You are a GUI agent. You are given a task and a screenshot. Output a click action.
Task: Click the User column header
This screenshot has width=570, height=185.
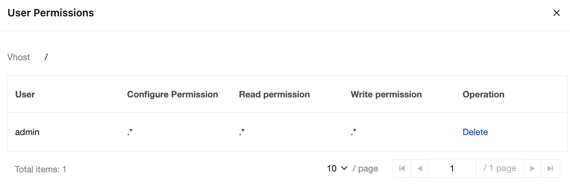[x=25, y=95]
